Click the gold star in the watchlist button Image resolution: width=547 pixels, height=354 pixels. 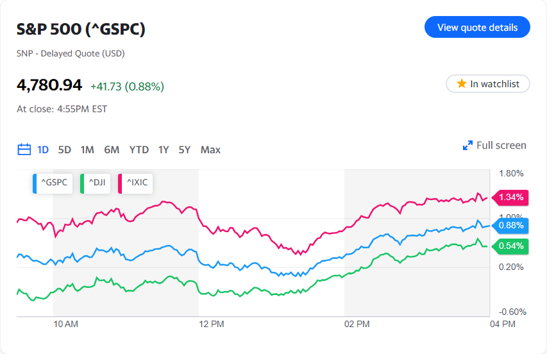coord(462,84)
